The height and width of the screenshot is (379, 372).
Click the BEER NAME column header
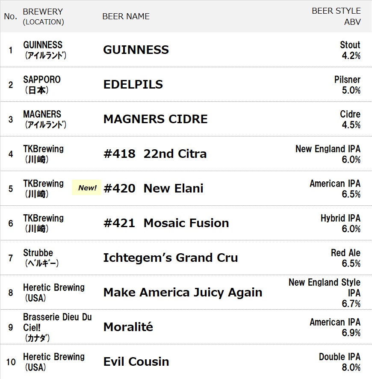coord(126,16)
